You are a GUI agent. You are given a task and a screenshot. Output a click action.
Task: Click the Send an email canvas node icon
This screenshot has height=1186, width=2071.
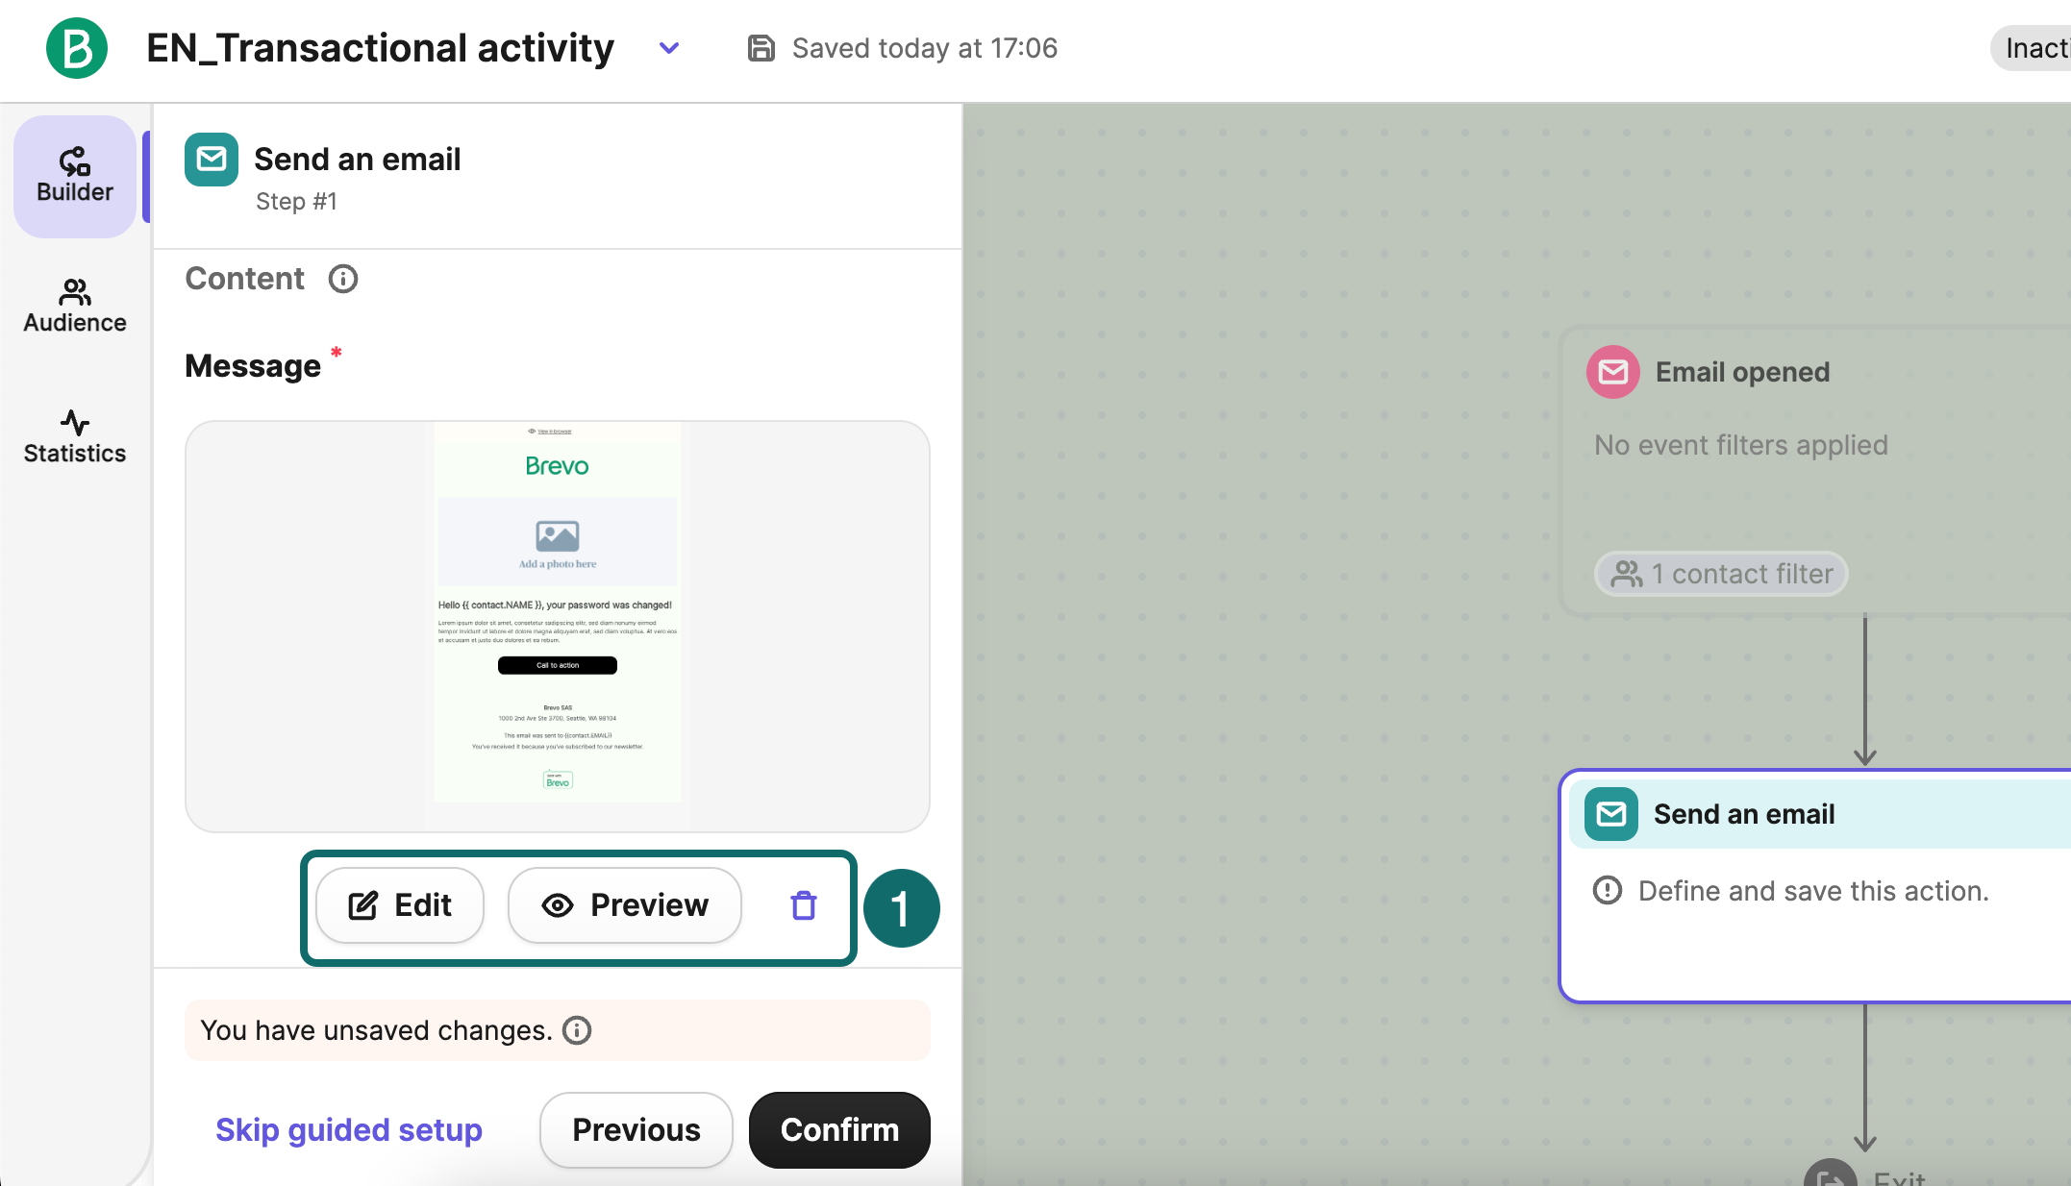coord(1610,814)
